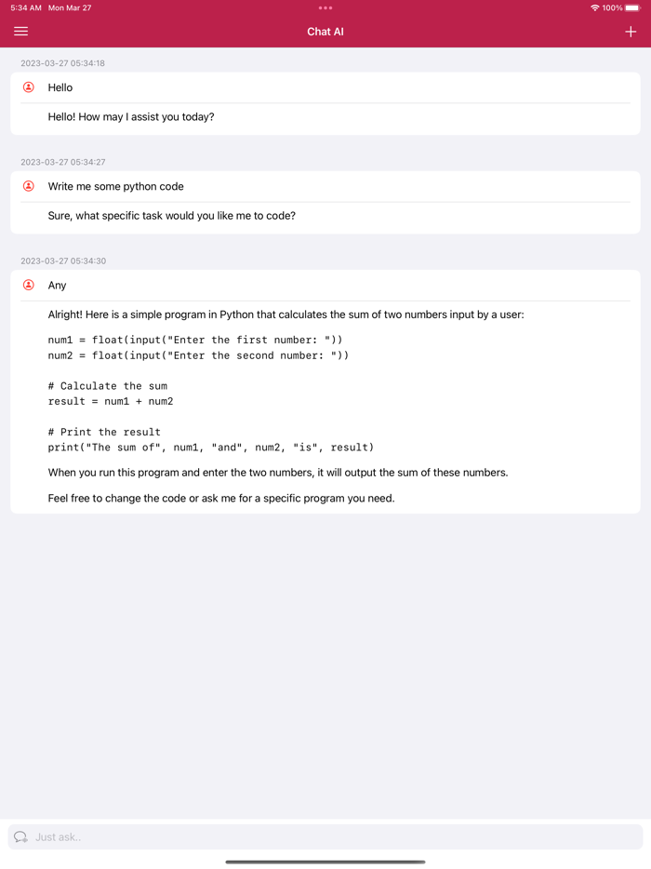Start a new chat with the plus icon
The width and height of the screenshot is (651, 869).
(631, 31)
